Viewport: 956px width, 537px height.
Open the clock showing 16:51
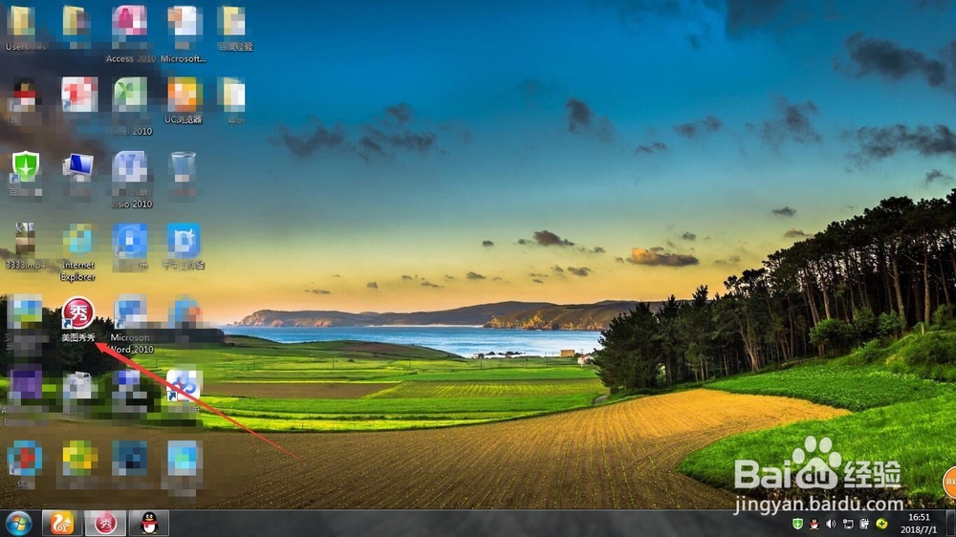(919, 524)
